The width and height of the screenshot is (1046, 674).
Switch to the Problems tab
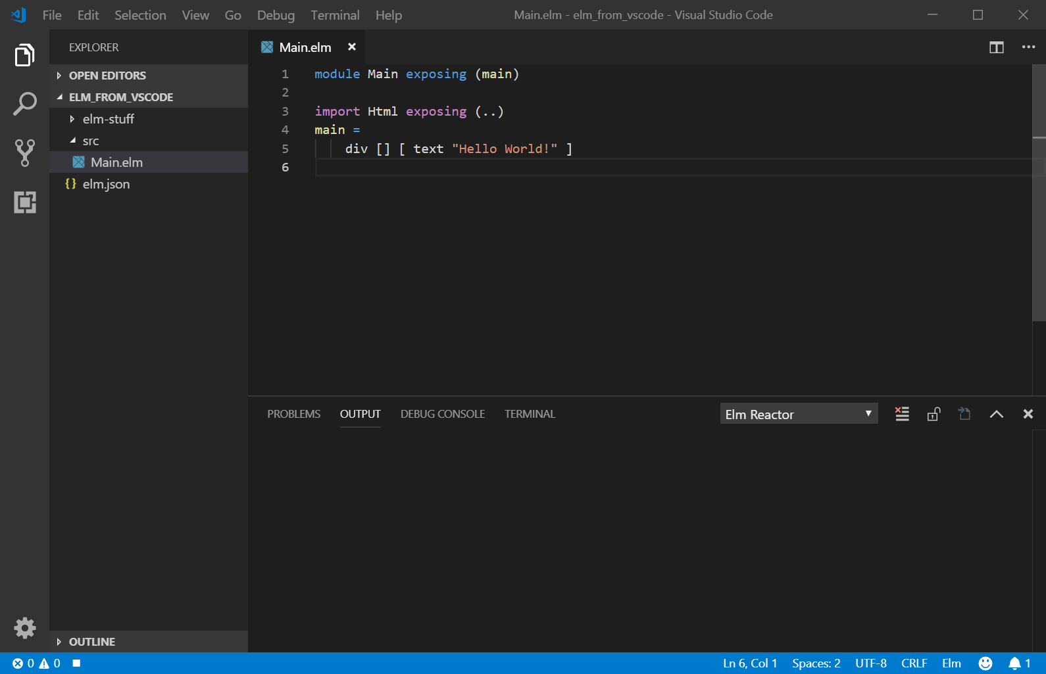pyautogui.click(x=293, y=414)
